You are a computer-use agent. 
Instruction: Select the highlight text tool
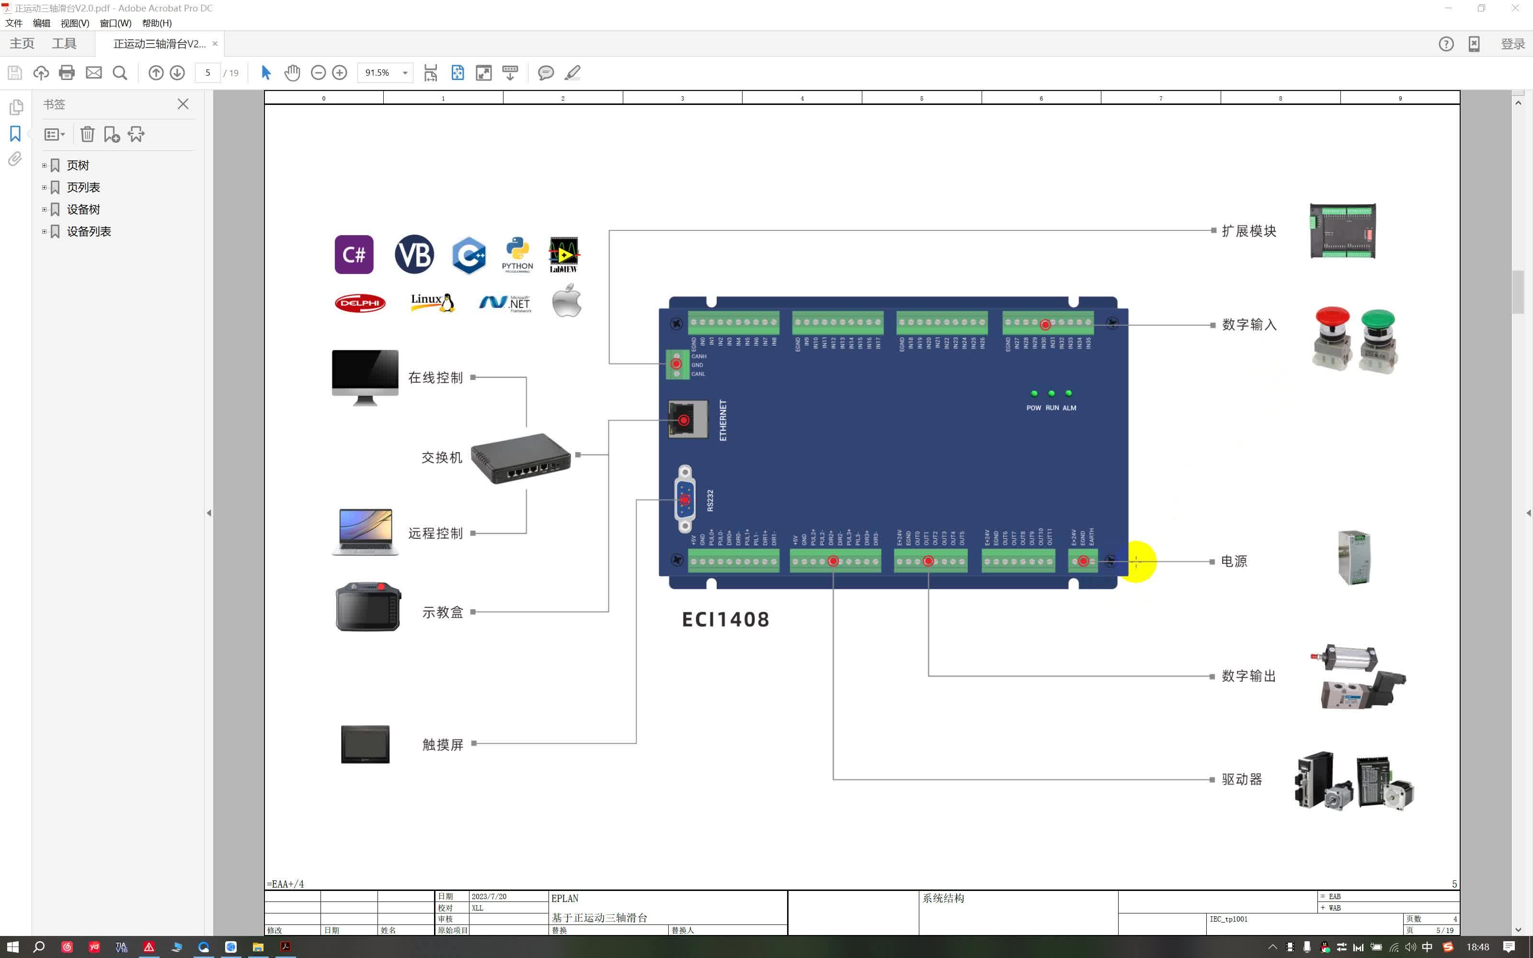click(x=572, y=72)
